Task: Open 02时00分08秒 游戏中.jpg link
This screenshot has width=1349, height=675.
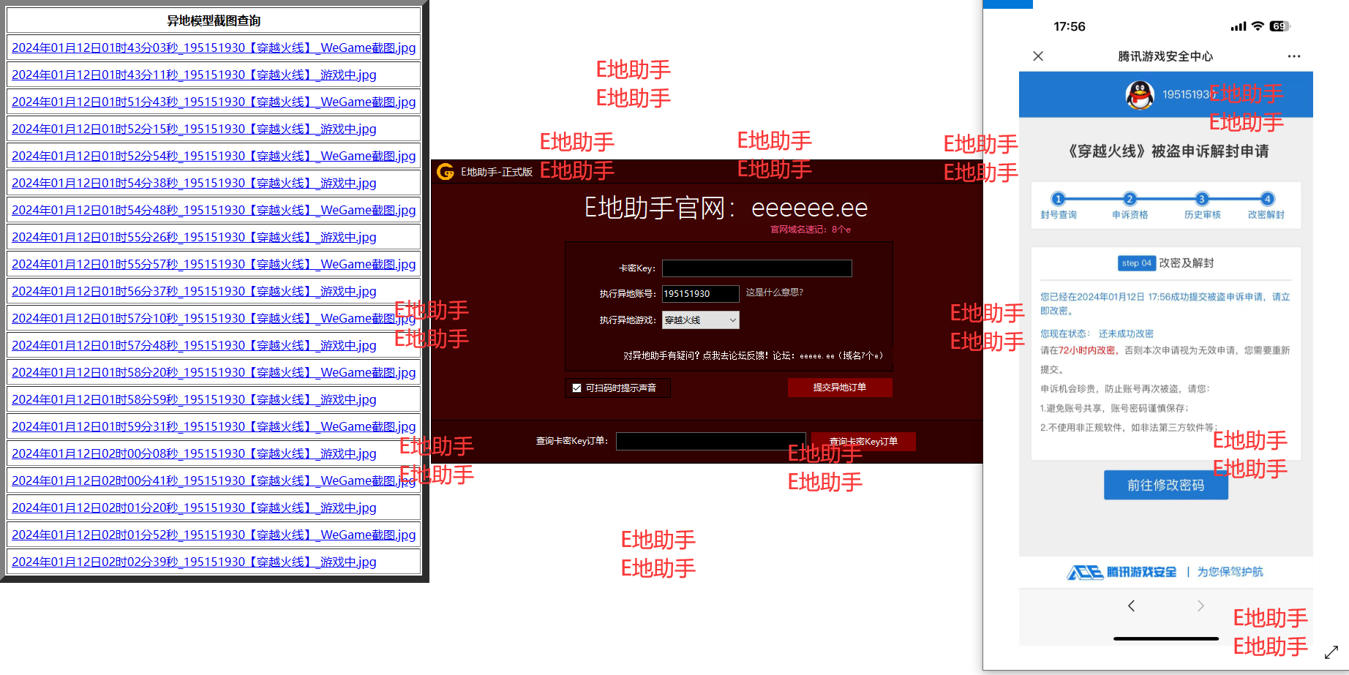Action: [194, 453]
